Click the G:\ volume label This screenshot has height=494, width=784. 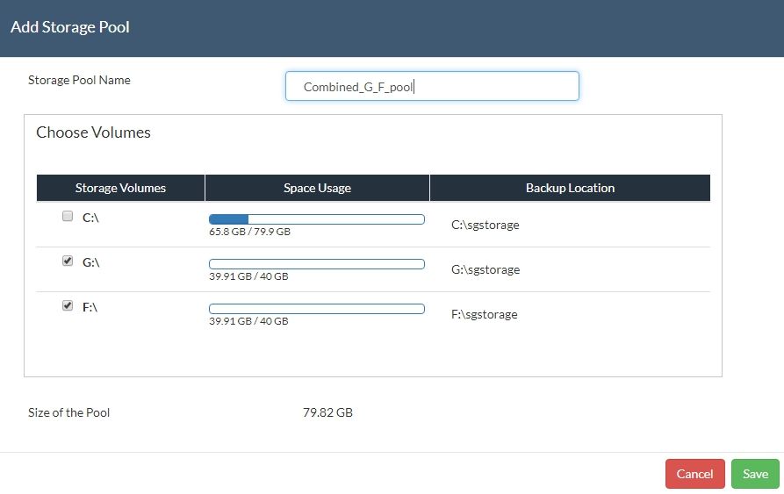(91, 262)
